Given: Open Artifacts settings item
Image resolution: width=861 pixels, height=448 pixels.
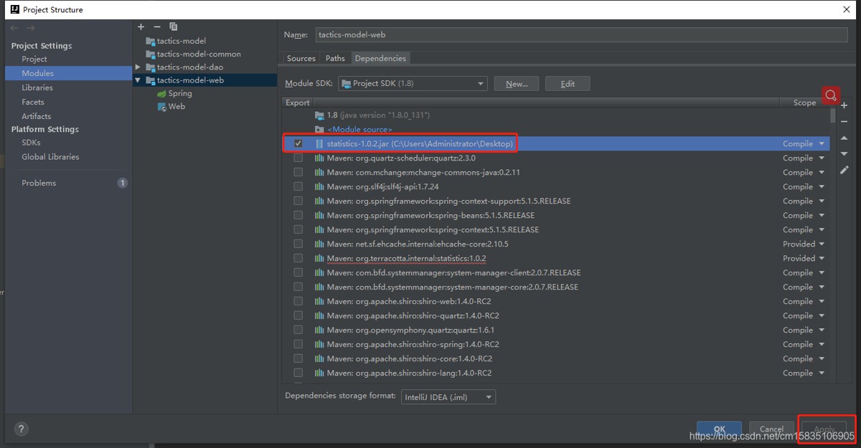Looking at the screenshot, I should click(x=36, y=116).
